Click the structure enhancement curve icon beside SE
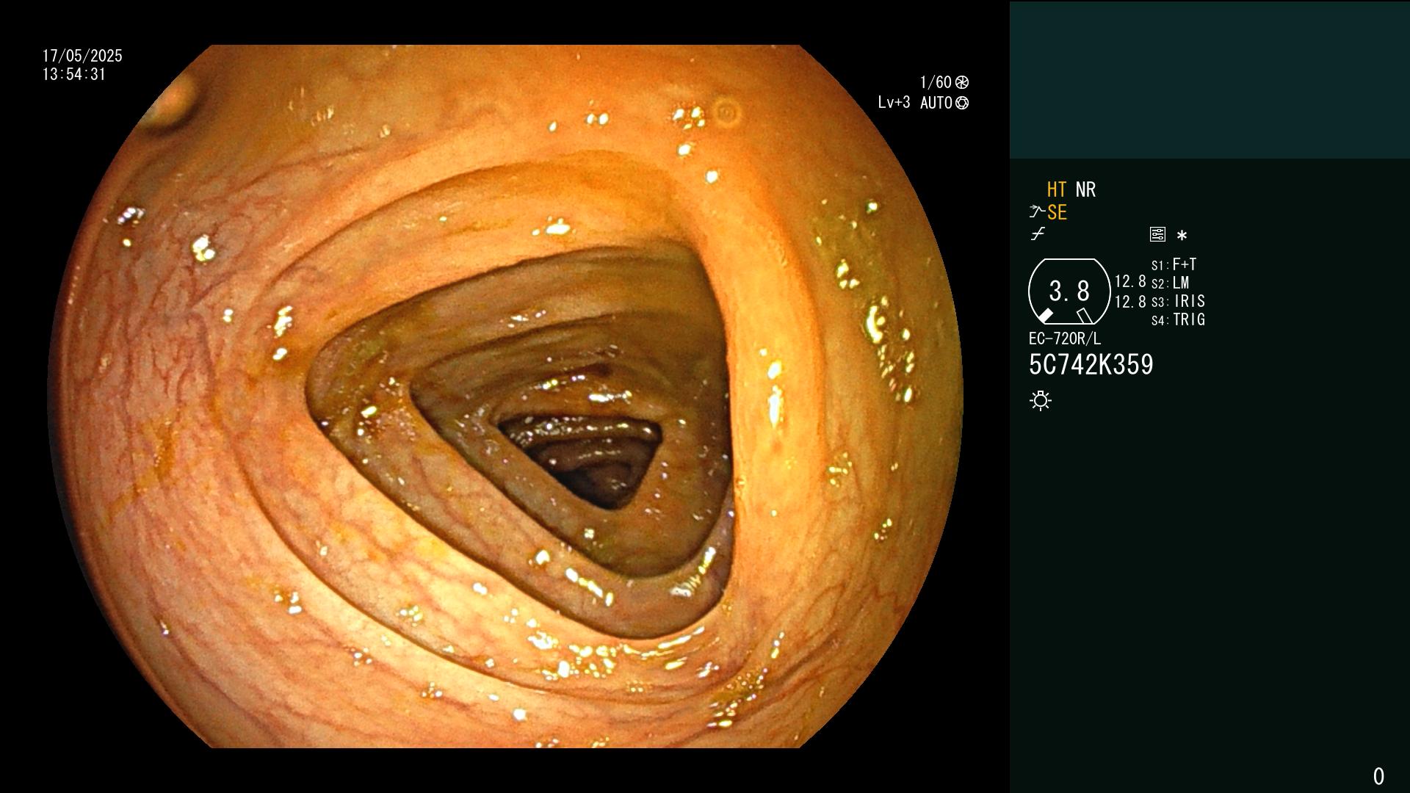Screen dimensions: 1410x793 tap(1037, 212)
